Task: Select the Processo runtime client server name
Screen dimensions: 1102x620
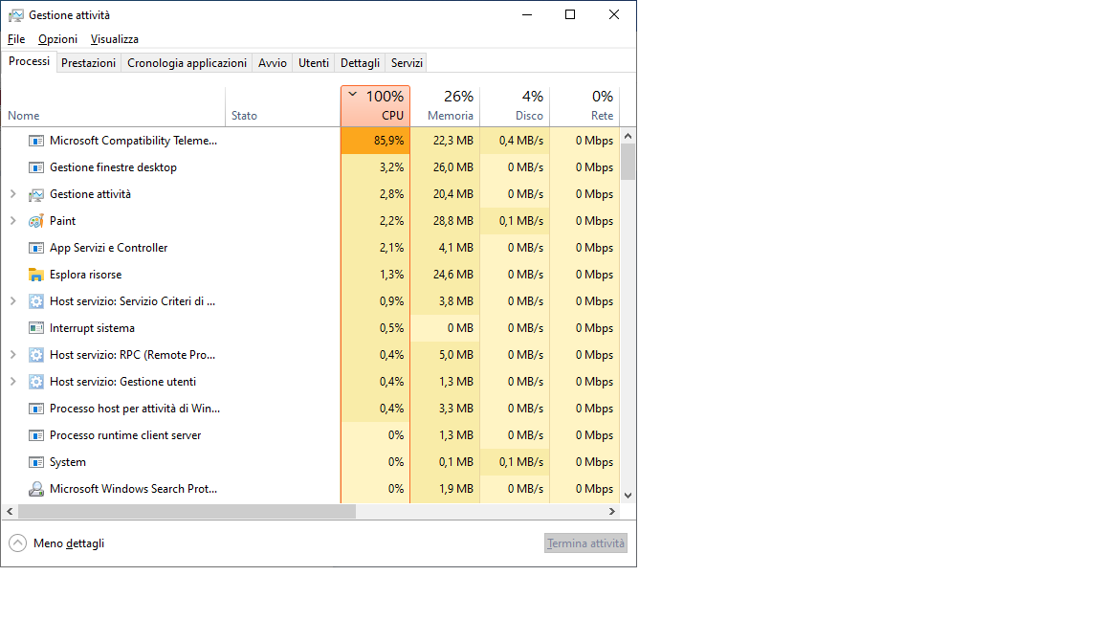Action: 125,435
